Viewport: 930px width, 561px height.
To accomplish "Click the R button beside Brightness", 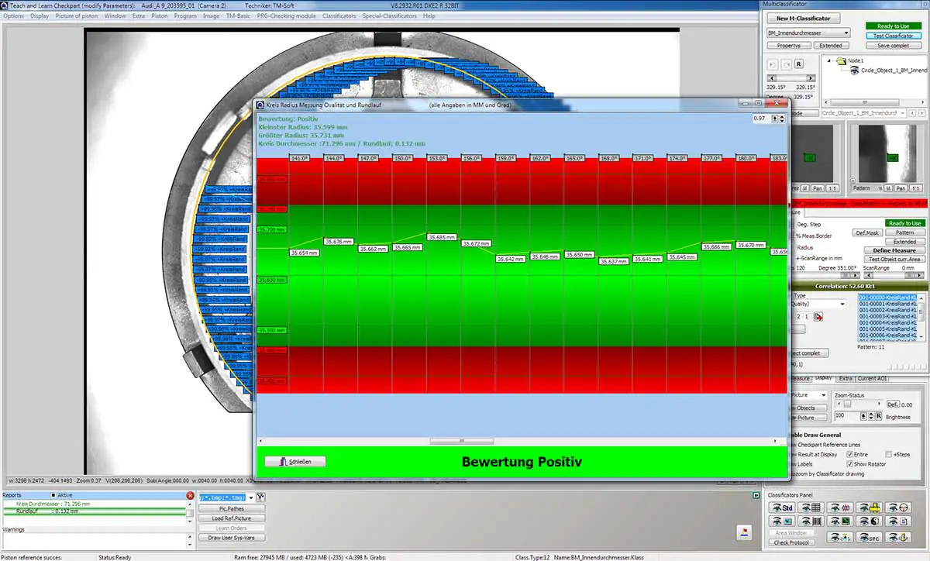I will pos(879,416).
